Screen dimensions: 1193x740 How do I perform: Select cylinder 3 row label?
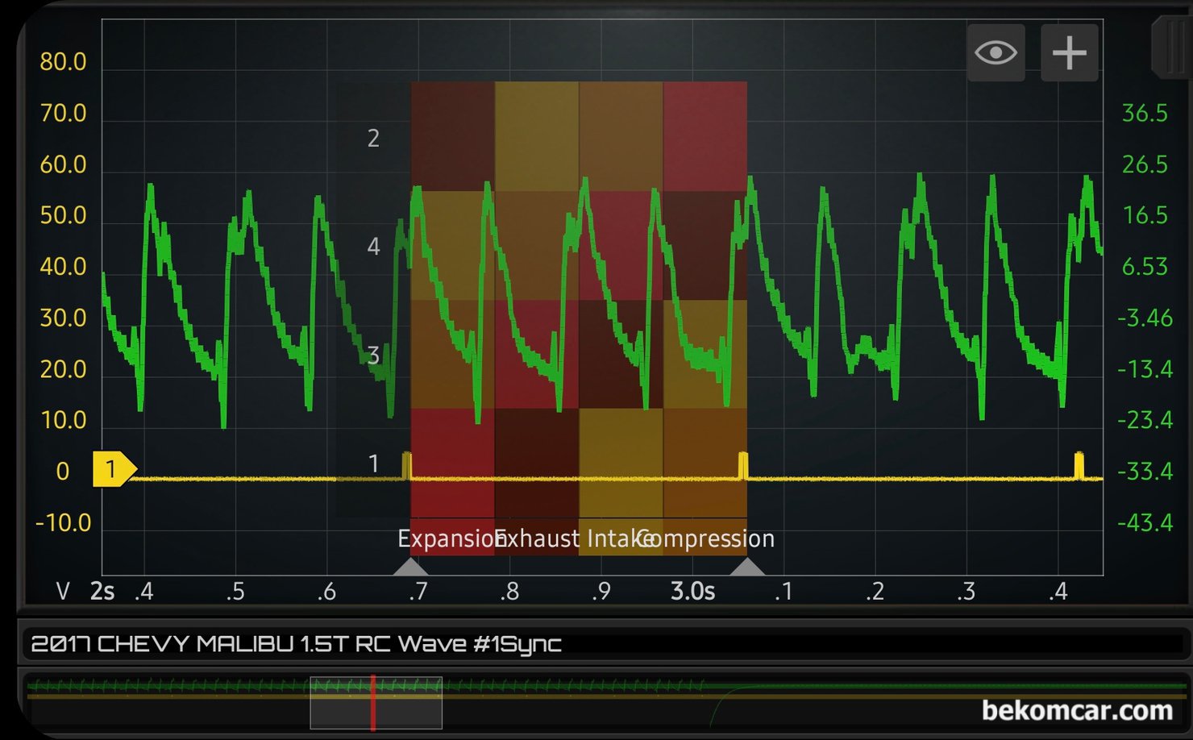[373, 355]
